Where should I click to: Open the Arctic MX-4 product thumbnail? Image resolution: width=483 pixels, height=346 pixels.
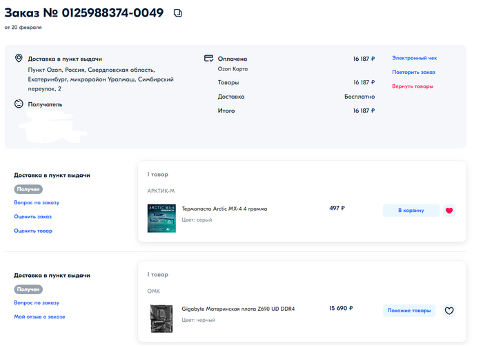tap(161, 218)
